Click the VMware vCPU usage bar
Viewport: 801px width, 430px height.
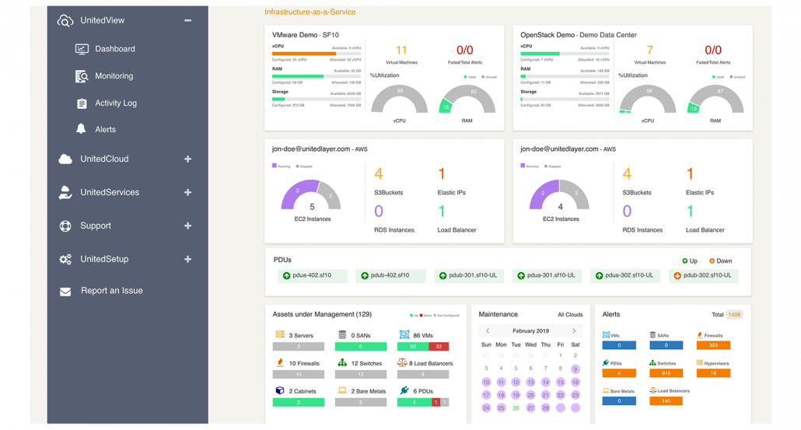point(317,53)
